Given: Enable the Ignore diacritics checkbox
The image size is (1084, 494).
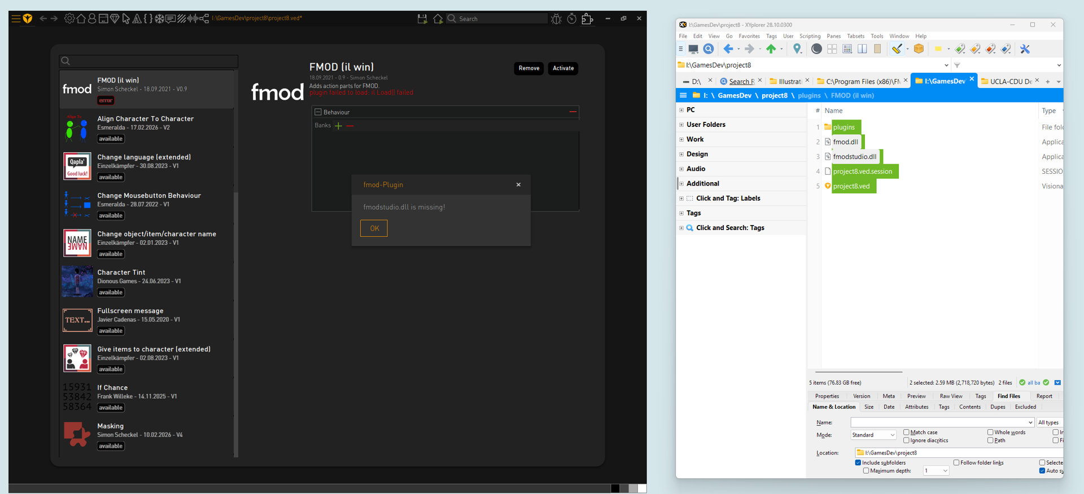Looking at the screenshot, I should (x=906, y=440).
